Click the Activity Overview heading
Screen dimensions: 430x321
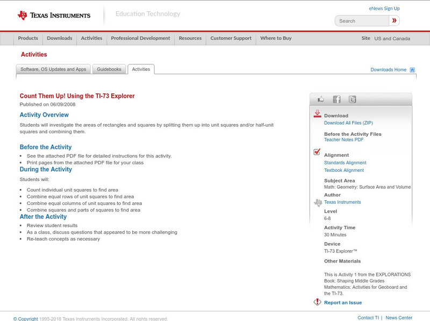[44, 115]
